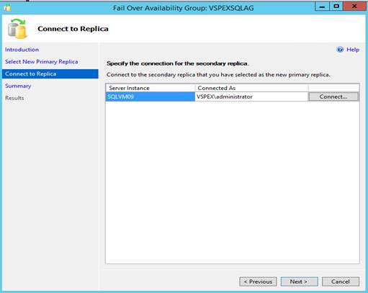Image resolution: width=368 pixels, height=293 pixels.
Task: Click the Results step in sidebar
Action: point(14,98)
